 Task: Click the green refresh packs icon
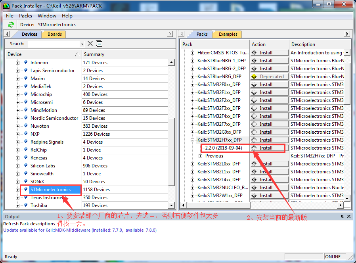(x=11, y=25)
